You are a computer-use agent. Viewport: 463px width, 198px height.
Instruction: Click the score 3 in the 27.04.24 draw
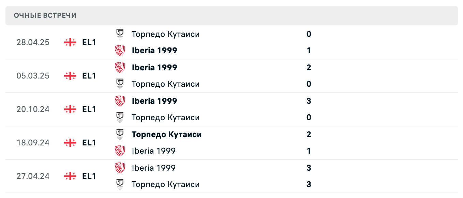309,168
